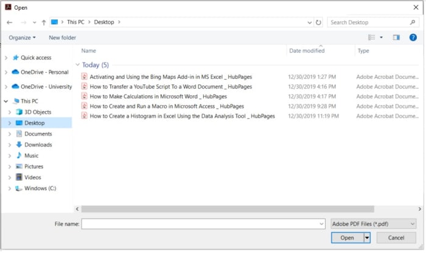Screen dimensions: 426x255
Task: Click New folder
Action: click(62, 38)
